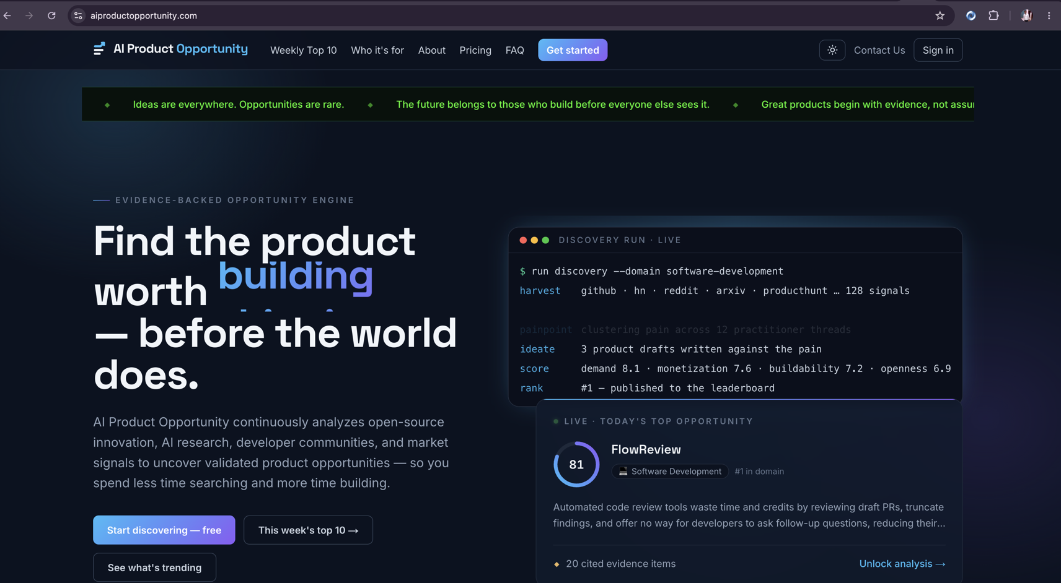The height and width of the screenshot is (583, 1061).
Task: Open site information icon in address bar
Action: (78, 15)
